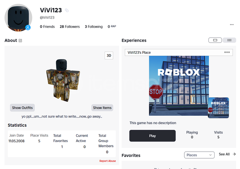240x169 pixels.
Task: Click the avatar character preview
Action: click(63, 80)
